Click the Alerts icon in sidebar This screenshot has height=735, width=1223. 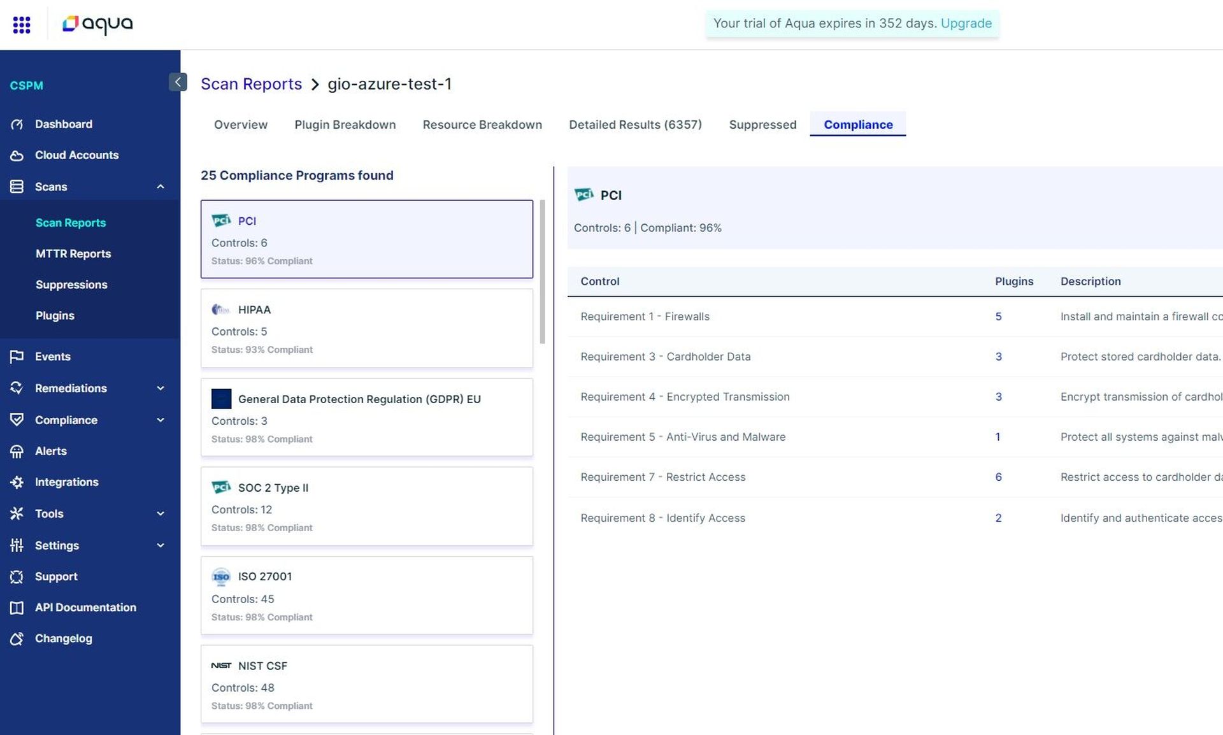(17, 452)
